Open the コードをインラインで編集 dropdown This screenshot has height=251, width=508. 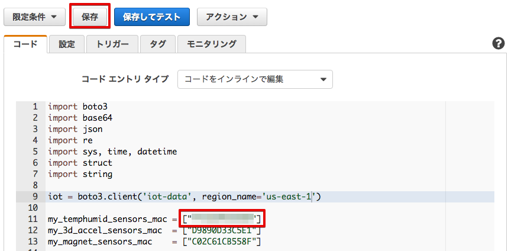pos(255,79)
